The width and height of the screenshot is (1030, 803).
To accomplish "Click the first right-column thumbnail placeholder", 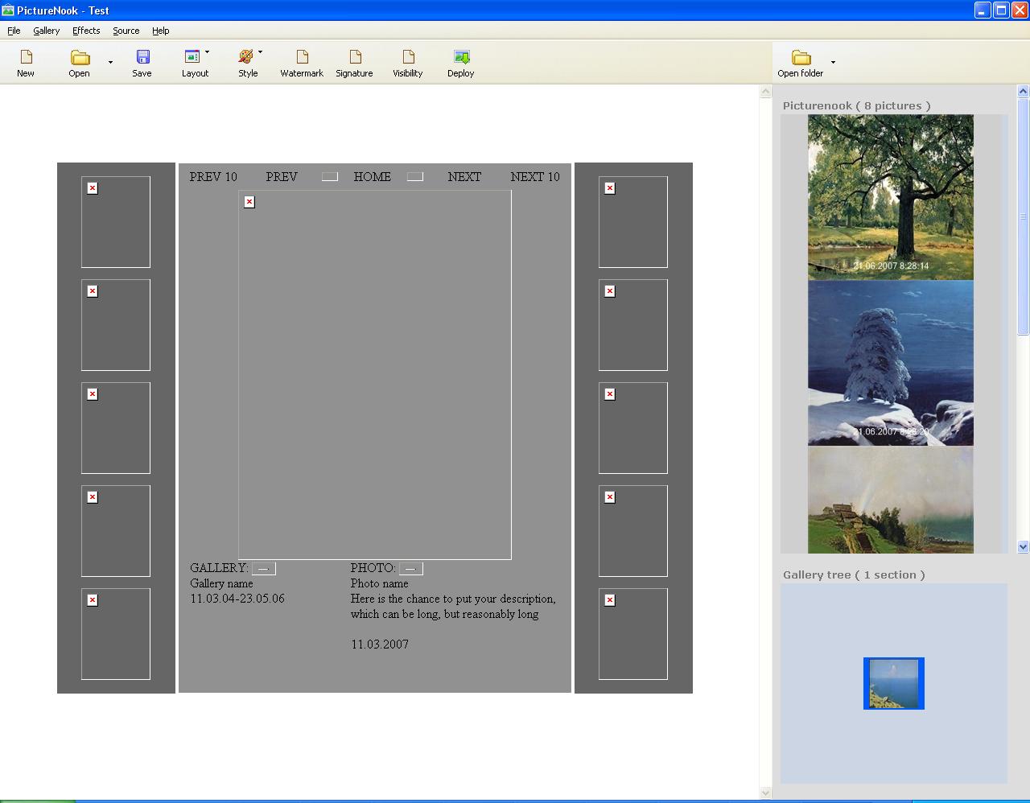I will coord(633,222).
